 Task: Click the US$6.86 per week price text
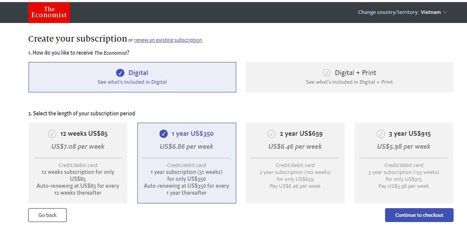pos(186,147)
